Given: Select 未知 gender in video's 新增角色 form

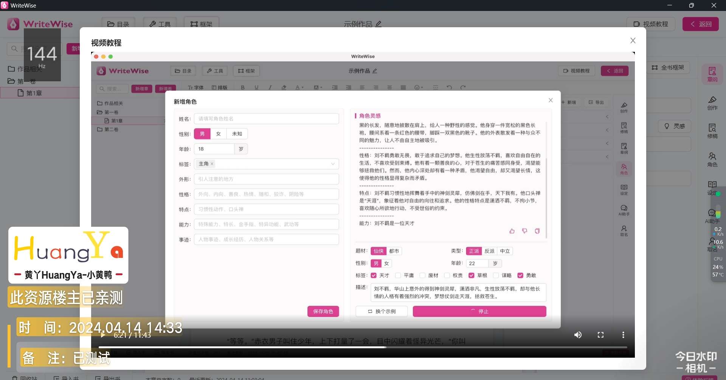Looking at the screenshot, I should point(237,134).
